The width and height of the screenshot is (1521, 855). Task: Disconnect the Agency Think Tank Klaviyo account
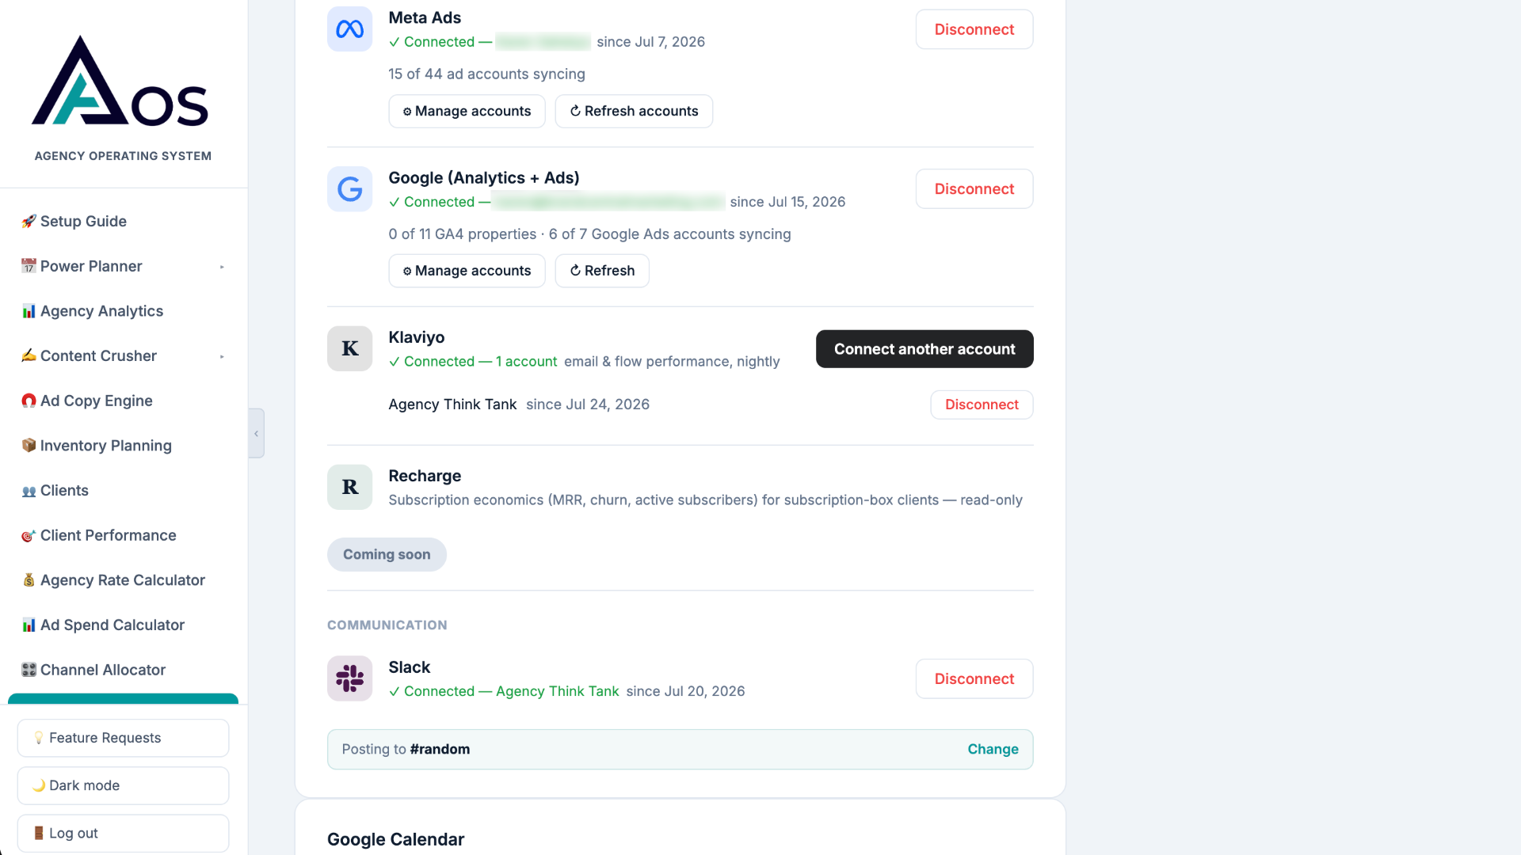pyautogui.click(x=982, y=405)
